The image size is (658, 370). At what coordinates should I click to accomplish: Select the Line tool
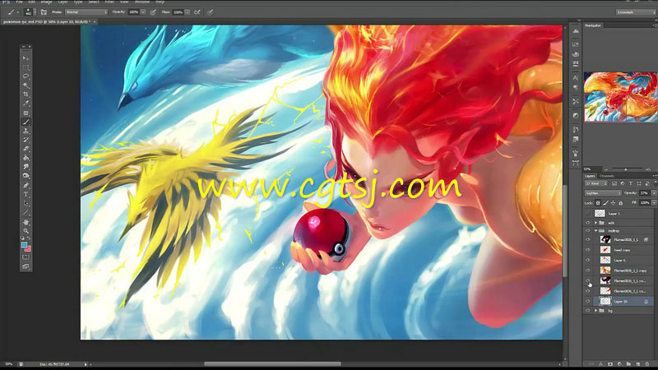25,213
